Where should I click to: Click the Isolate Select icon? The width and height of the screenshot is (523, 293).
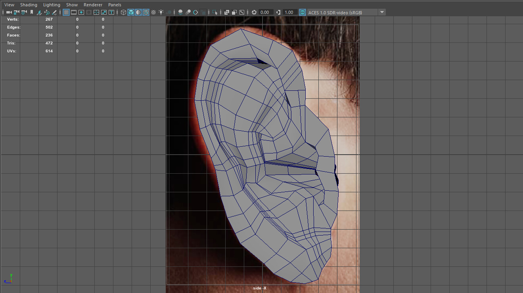(215, 12)
